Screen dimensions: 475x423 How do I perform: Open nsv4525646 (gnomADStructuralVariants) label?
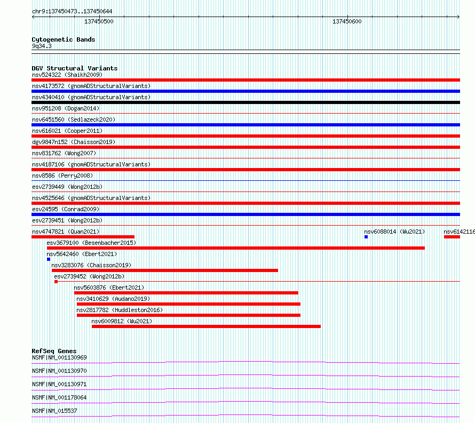(x=91, y=198)
